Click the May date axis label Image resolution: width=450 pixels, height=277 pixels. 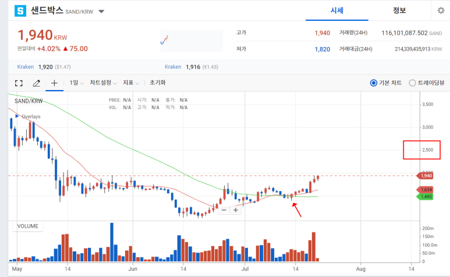click(17, 269)
